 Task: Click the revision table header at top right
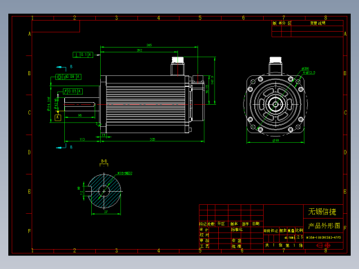click(307, 23)
